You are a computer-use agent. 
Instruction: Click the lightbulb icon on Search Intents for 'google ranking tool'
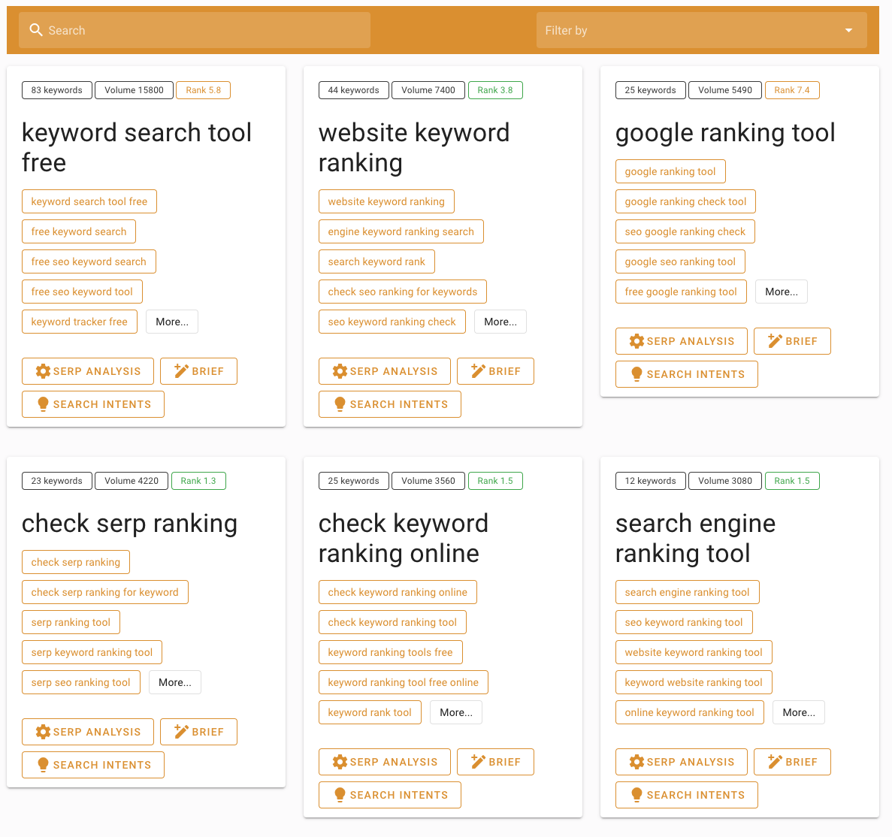[x=636, y=373]
